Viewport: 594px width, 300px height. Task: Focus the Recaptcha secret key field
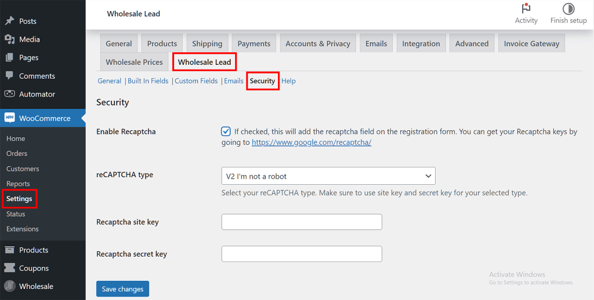(302, 254)
